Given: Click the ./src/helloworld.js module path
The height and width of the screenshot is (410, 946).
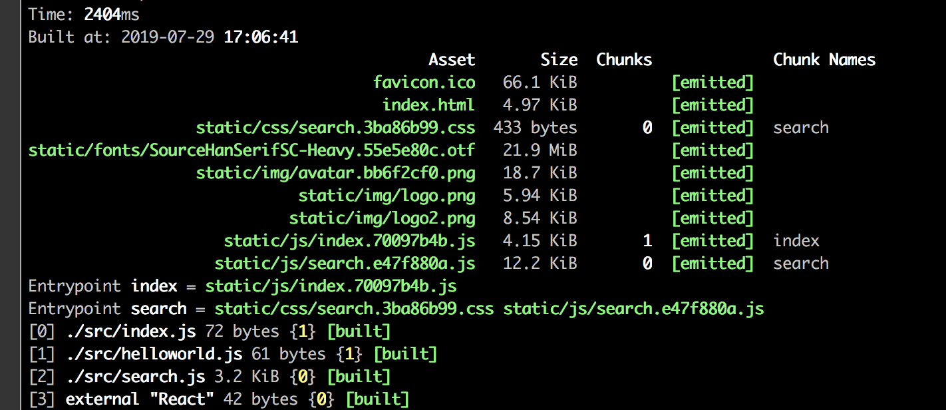Looking at the screenshot, I should pyautogui.click(x=154, y=354).
